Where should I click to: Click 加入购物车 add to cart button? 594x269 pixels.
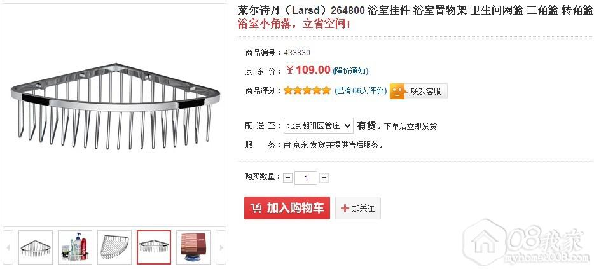pos(287,207)
